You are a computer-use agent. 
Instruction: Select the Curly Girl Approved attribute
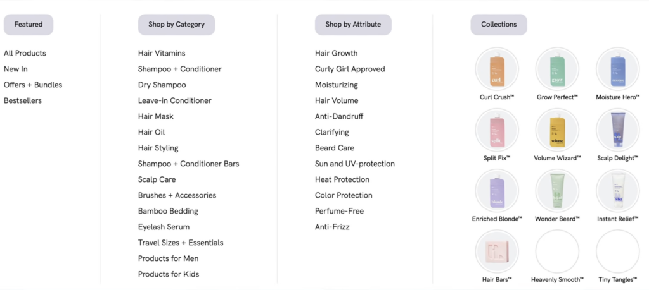click(x=350, y=69)
